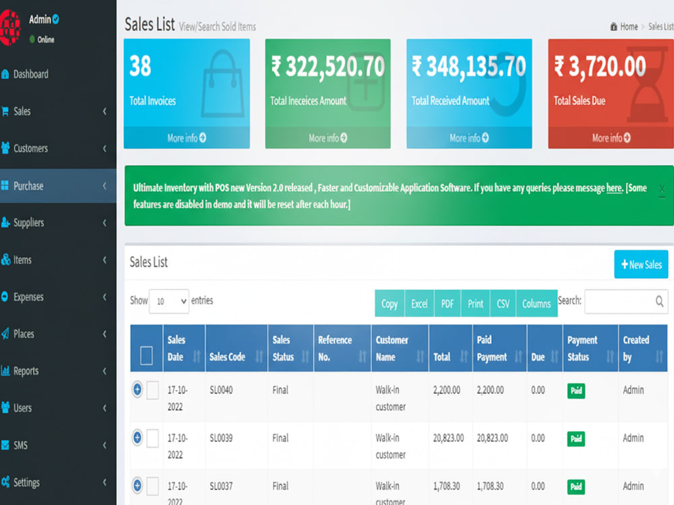This screenshot has width=674, height=505.
Task: Click the Admin username in sidebar
Action: coord(40,20)
